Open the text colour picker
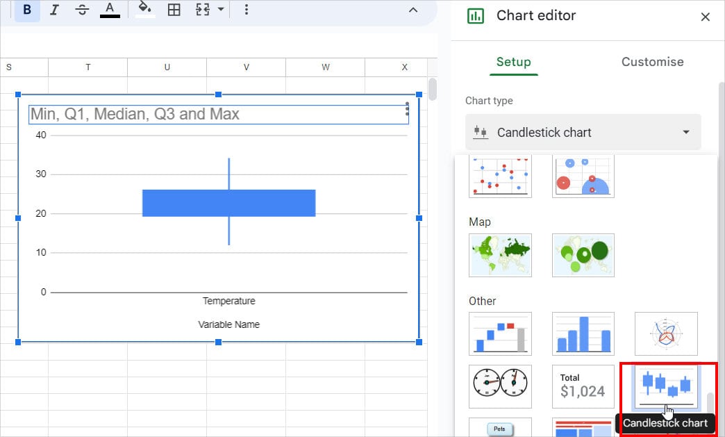Screen dimensions: 725x437 tap(111, 10)
